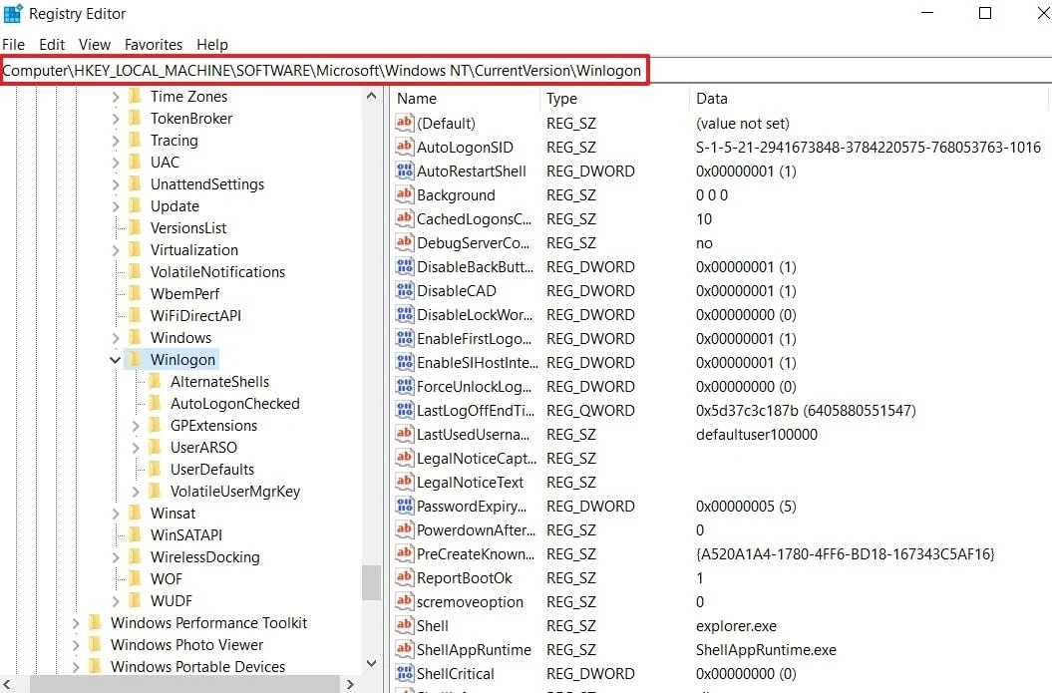Click the string icon beside AutoLogonSID
Screen dimensions: 1052x693
click(404, 147)
